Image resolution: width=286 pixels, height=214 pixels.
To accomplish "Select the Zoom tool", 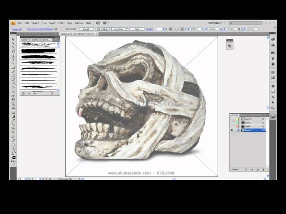I will point(13,149).
